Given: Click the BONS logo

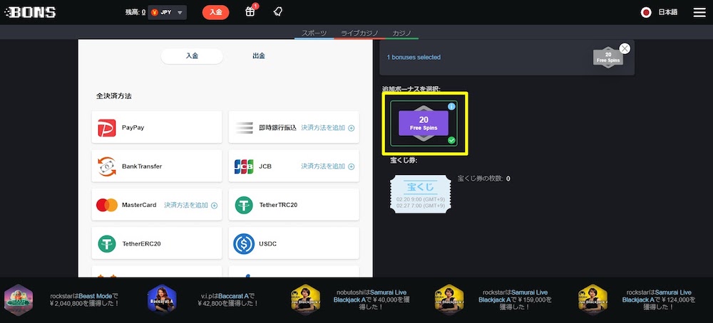Looking at the screenshot, I should click(31, 12).
